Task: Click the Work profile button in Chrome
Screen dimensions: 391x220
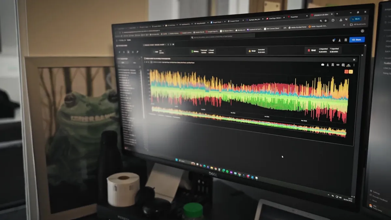Action: point(356,19)
